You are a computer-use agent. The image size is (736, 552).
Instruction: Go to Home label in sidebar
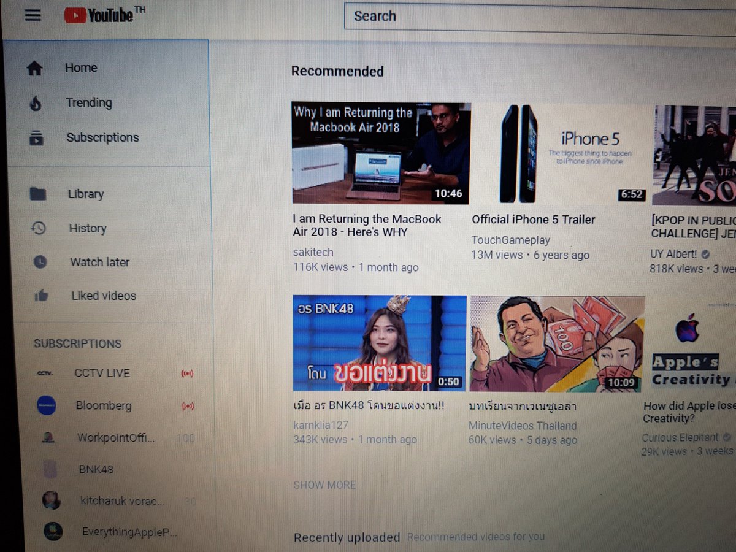81,68
